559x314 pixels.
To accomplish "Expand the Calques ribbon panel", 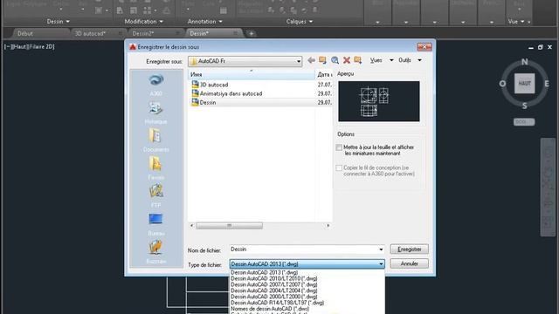I will tap(300, 21).
